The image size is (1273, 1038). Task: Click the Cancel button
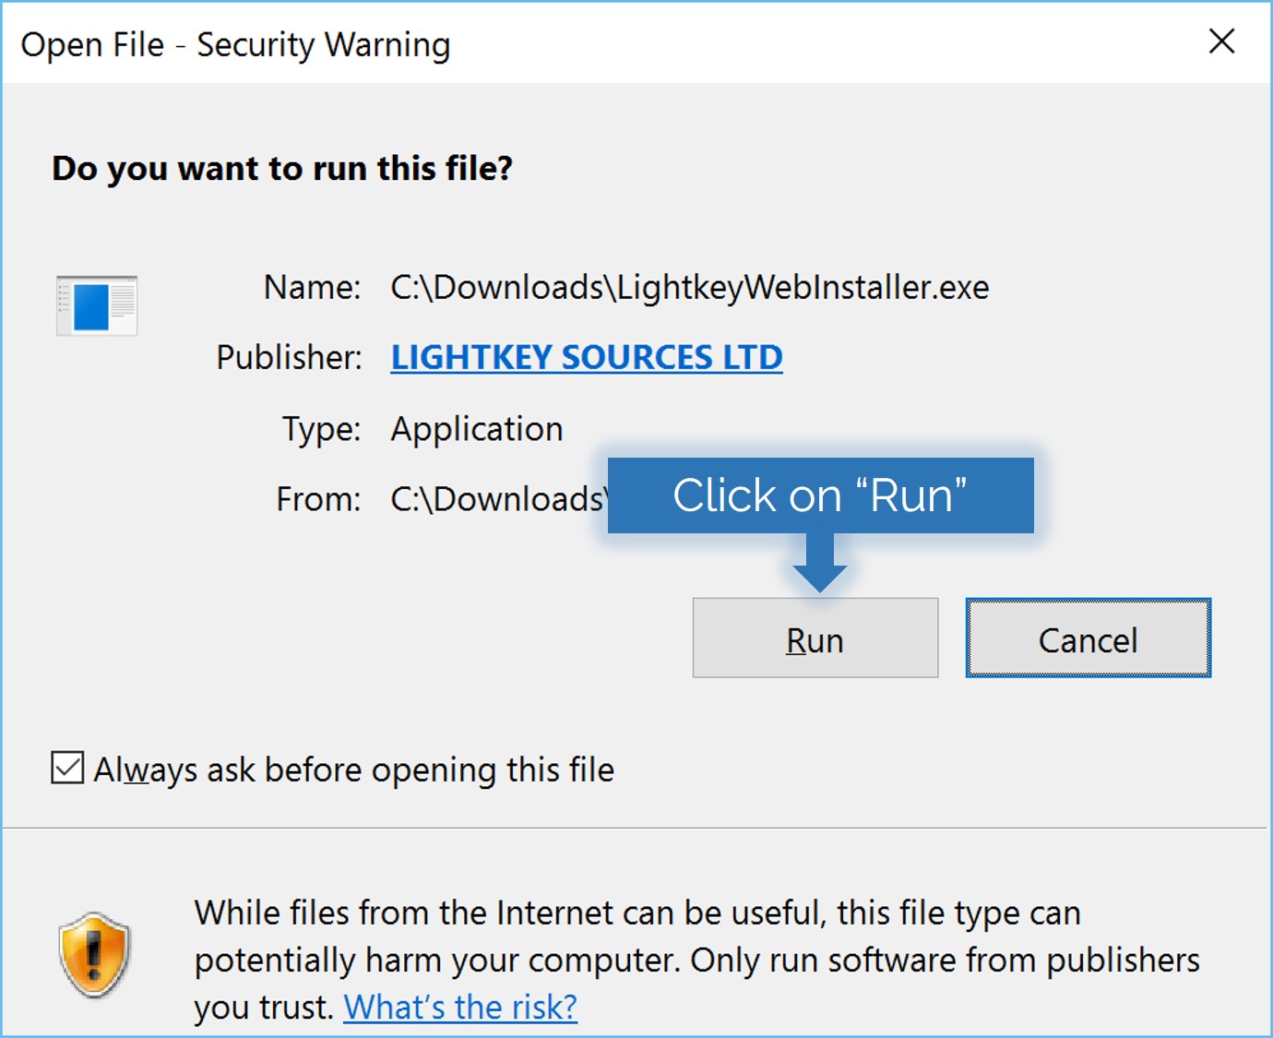tap(1089, 638)
